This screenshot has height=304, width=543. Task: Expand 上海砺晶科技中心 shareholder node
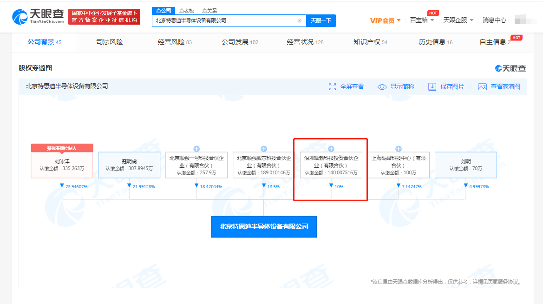coord(399,149)
